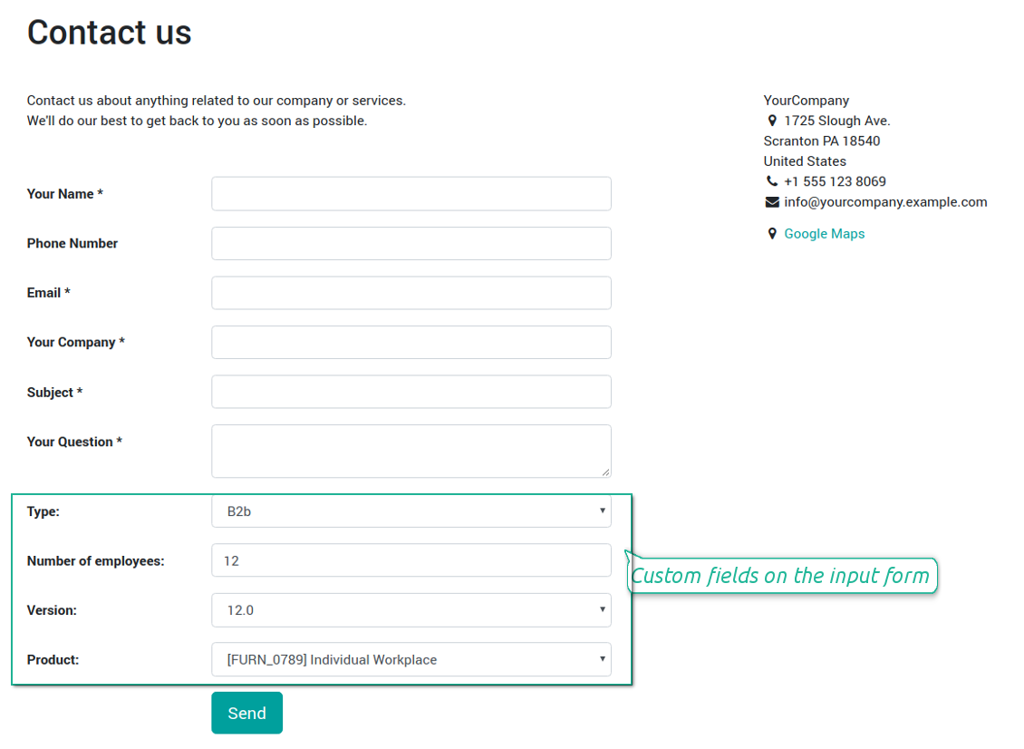Click the +1 555 123 8069 phone number

(x=835, y=181)
